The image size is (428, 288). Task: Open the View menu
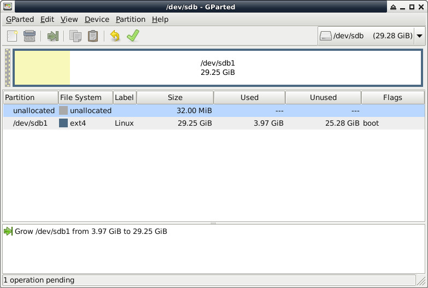pyautogui.click(x=69, y=19)
